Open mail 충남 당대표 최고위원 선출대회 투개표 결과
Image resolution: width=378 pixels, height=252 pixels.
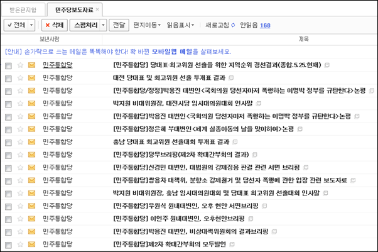pos(171,141)
